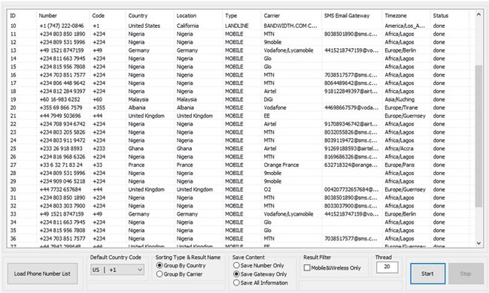Click Asia/Kuching timezone cell

399,99
